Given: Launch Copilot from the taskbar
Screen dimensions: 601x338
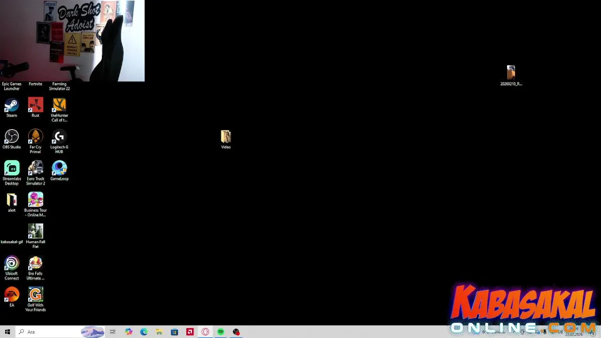Looking at the screenshot, I should click(x=128, y=332).
